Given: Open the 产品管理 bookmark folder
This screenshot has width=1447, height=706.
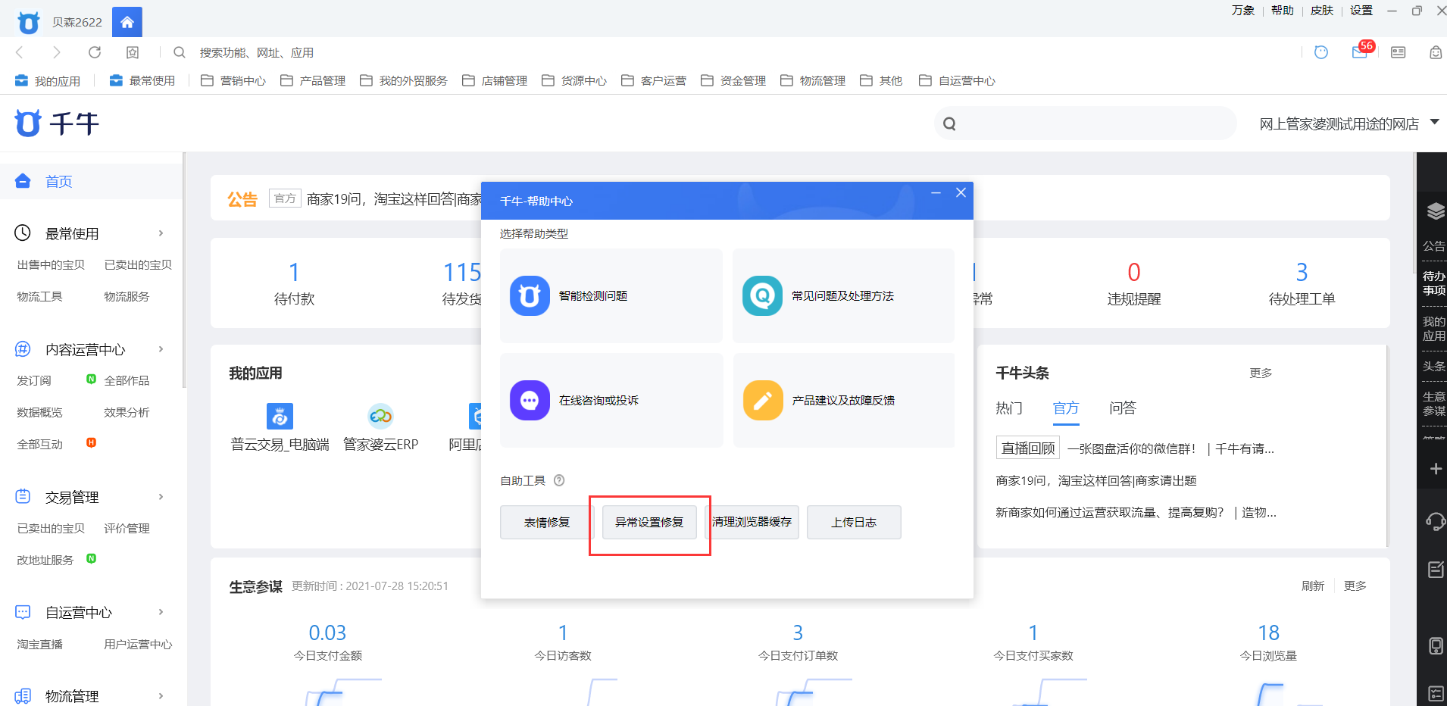Looking at the screenshot, I should coord(313,80).
